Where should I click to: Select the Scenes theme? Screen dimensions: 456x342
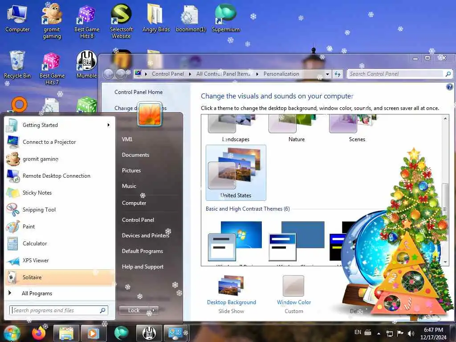357,129
